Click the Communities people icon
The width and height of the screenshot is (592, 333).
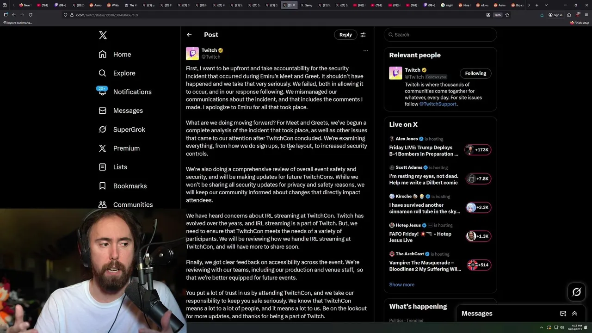tap(102, 204)
